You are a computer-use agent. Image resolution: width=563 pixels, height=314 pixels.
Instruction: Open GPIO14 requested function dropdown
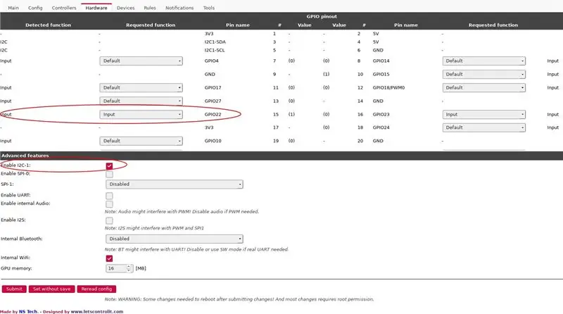[x=483, y=61]
